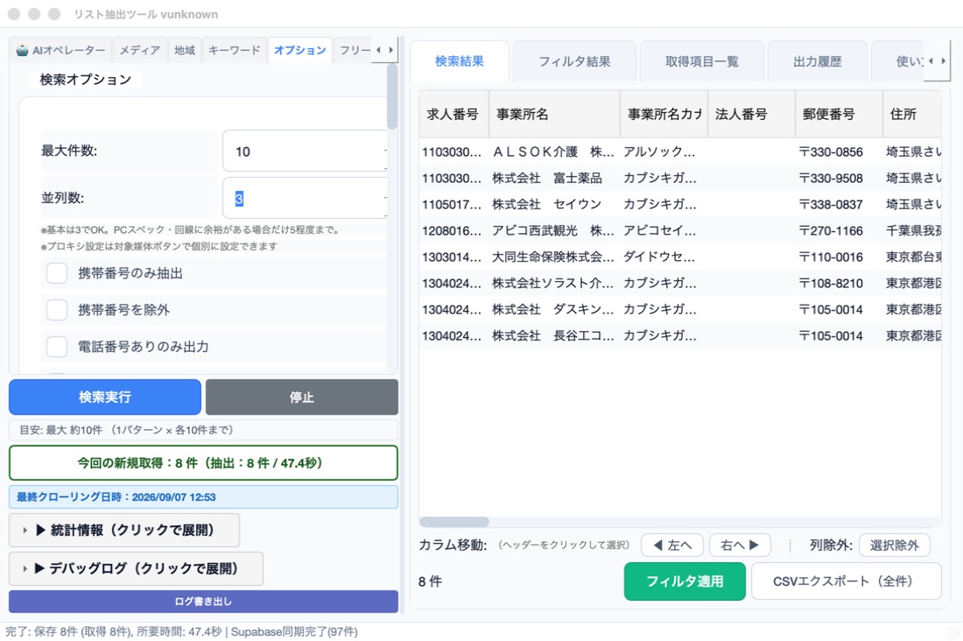Sort by 求人番号 column header

point(453,115)
